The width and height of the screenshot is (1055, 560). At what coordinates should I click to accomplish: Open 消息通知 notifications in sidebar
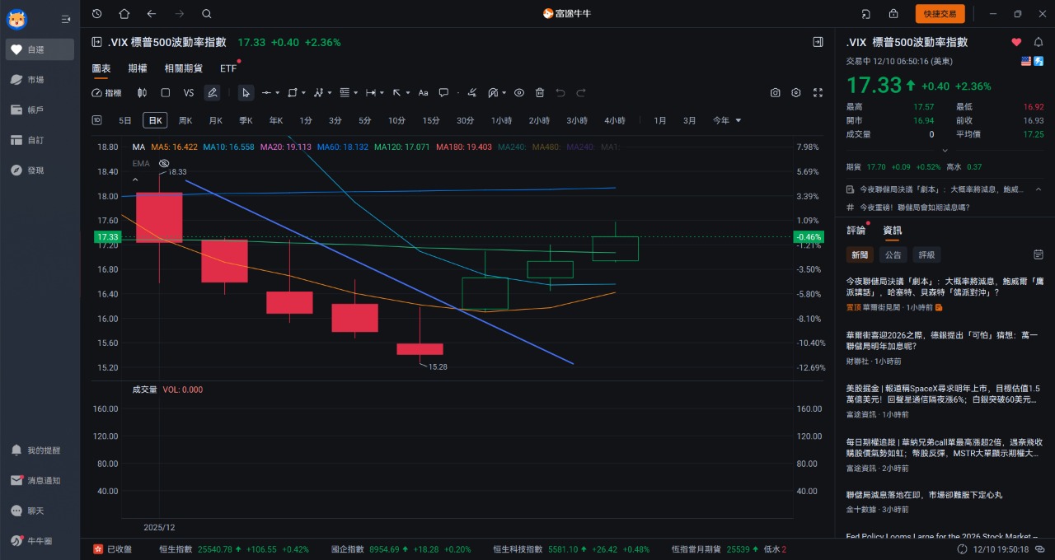pos(40,480)
